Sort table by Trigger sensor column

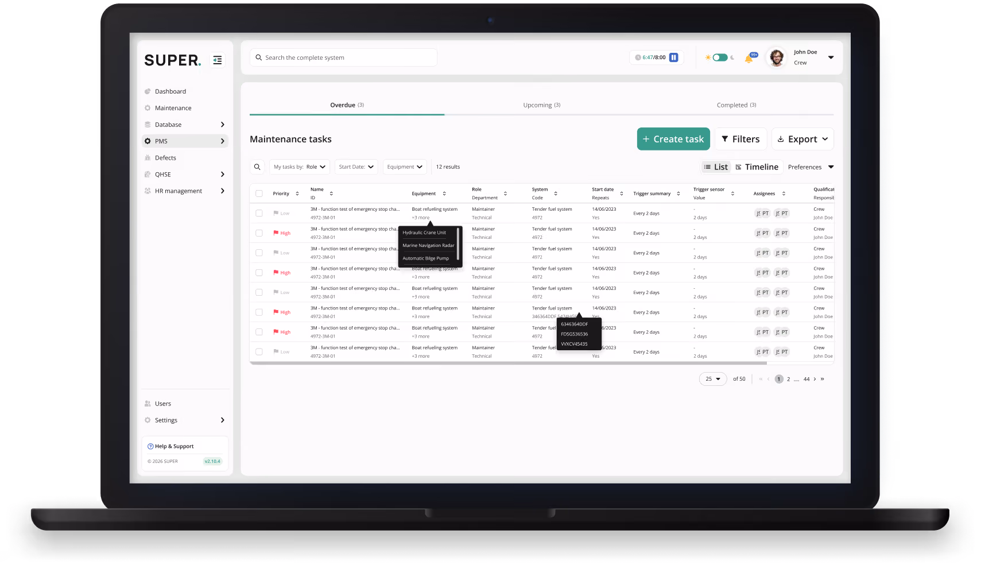(x=732, y=194)
